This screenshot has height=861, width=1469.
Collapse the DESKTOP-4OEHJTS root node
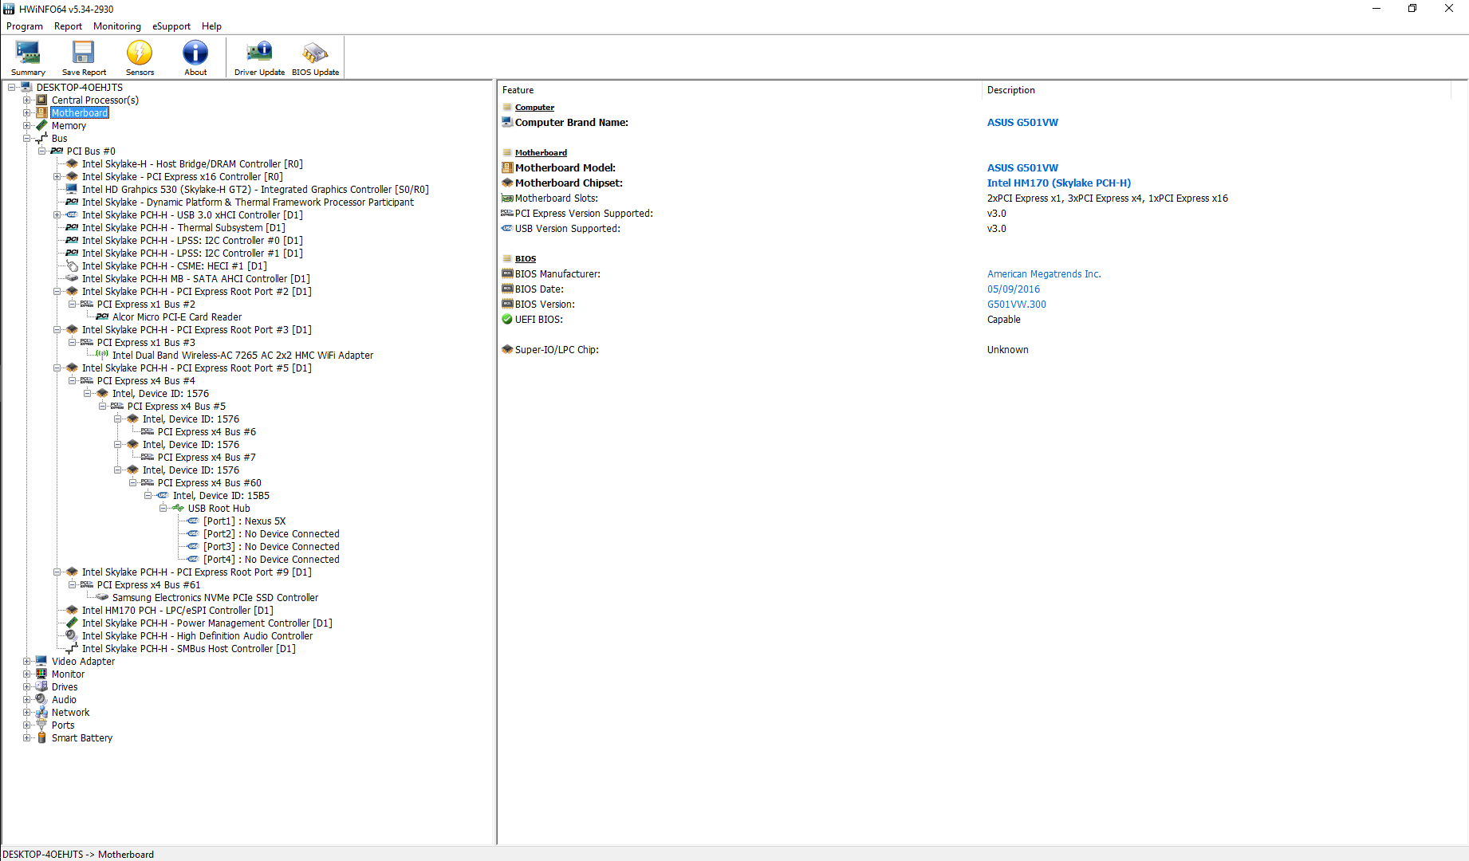11,87
